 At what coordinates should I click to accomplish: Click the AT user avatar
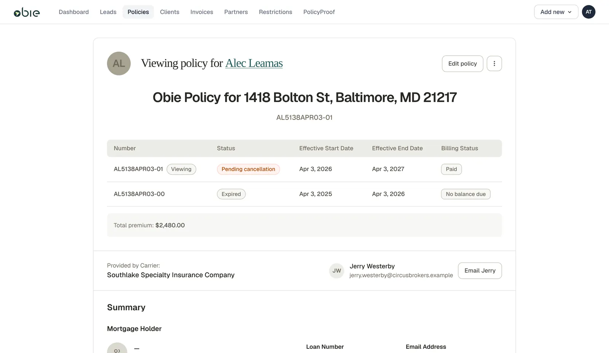click(x=588, y=12)
